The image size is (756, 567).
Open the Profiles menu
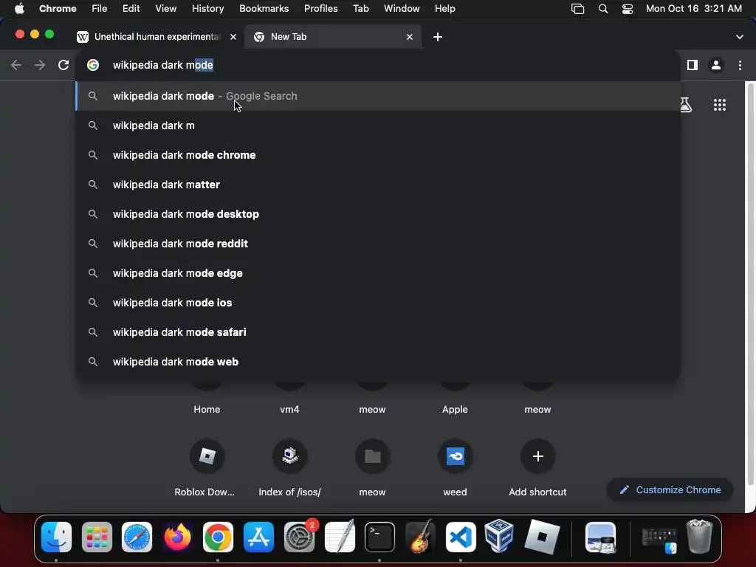(x=320, y=9)
